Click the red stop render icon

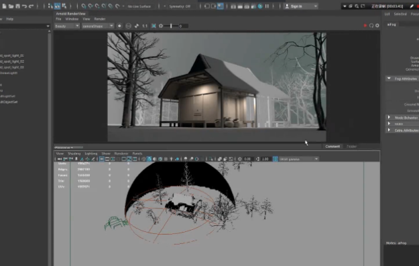pyautogui.click(x=365, y=25)
